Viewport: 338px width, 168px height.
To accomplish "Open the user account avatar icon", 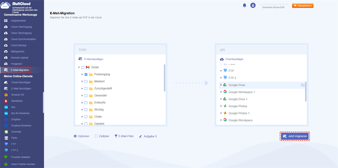I will (253, 5).
